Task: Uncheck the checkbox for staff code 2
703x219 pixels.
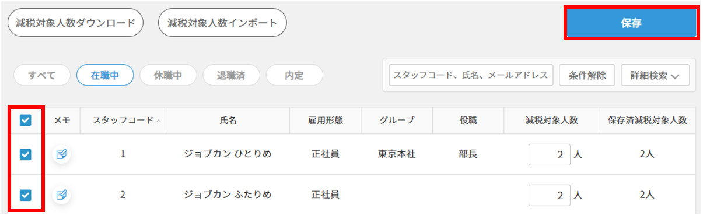Action: 25,195
